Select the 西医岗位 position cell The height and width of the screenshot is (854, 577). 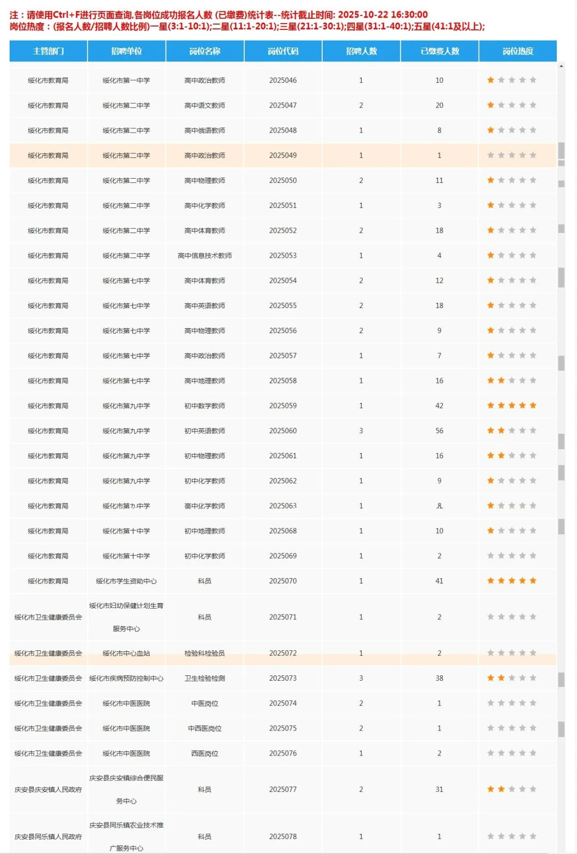pos(205,753)
